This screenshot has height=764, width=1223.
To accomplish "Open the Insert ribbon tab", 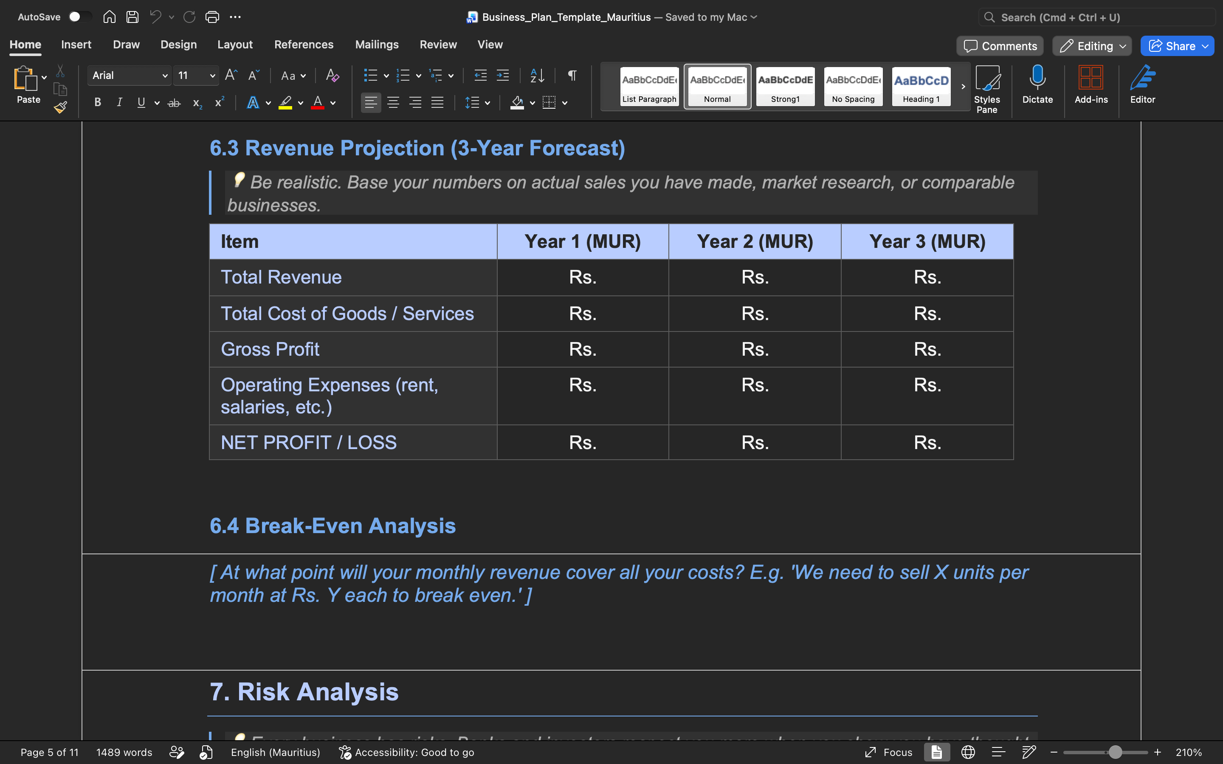I will coord(76,45).
